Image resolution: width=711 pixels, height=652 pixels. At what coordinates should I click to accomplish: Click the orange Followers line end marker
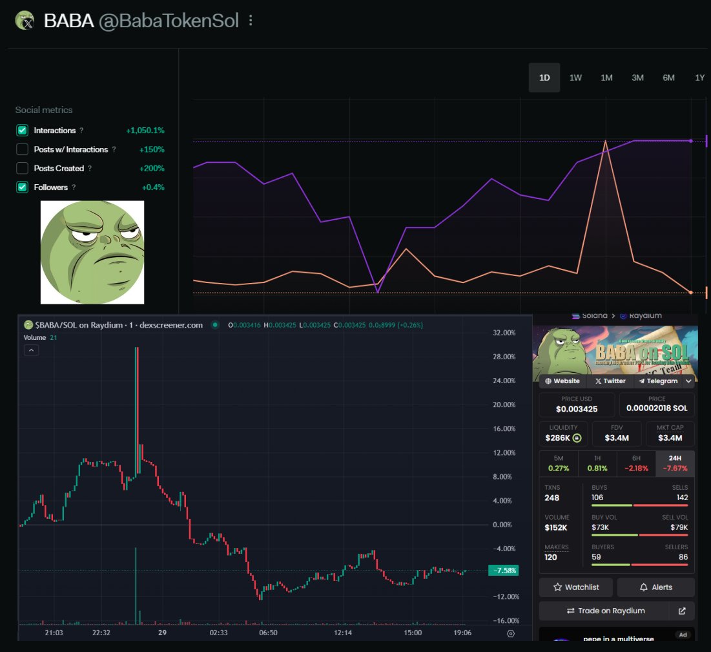click(x=691, y=292)
